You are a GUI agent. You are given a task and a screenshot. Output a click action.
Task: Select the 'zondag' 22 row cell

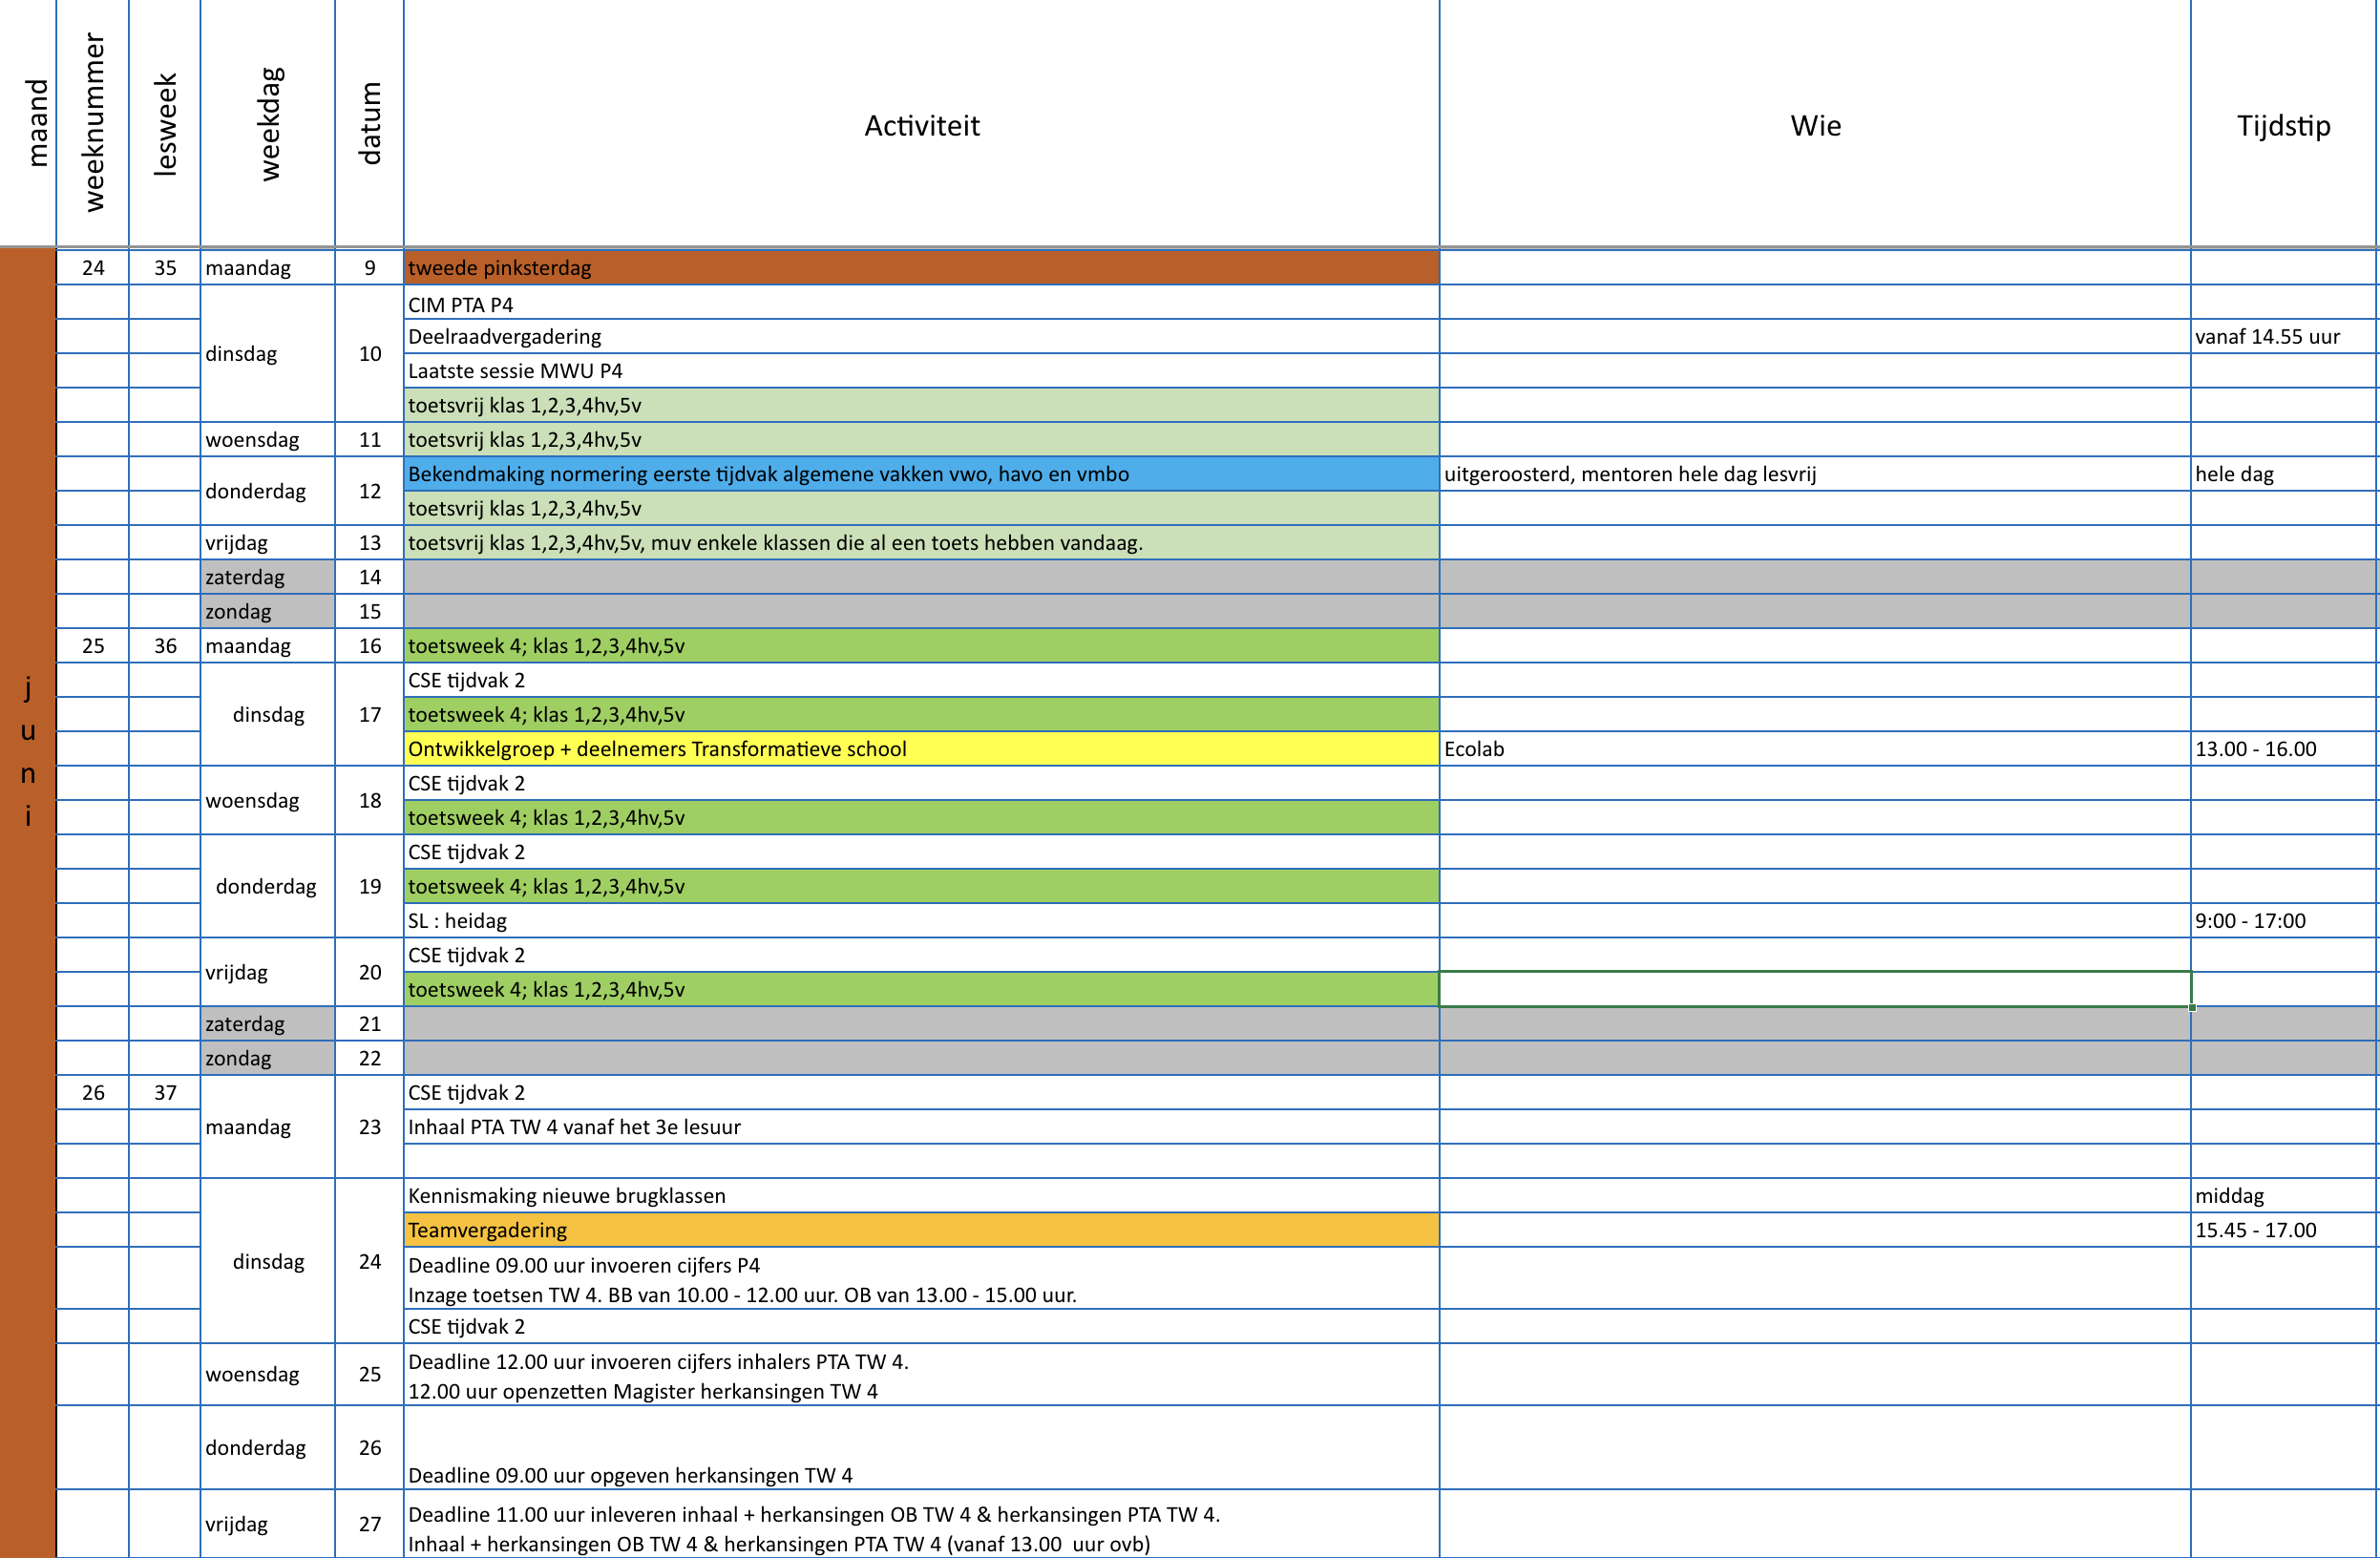point(268,1058)
